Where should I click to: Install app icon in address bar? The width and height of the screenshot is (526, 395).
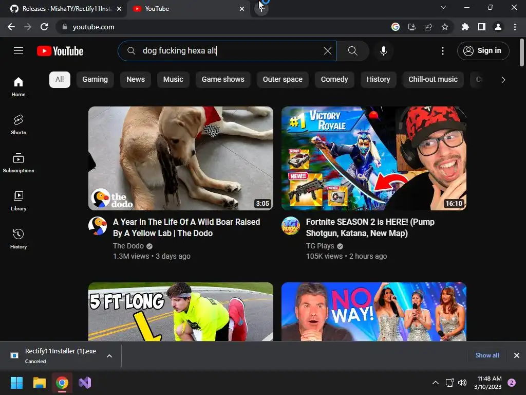click(411, 27)
